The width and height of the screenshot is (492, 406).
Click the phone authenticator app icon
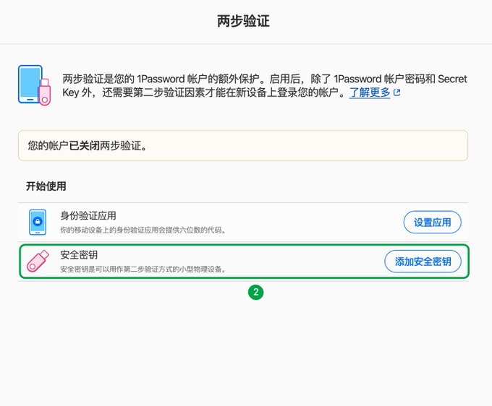tap(38, 222)
